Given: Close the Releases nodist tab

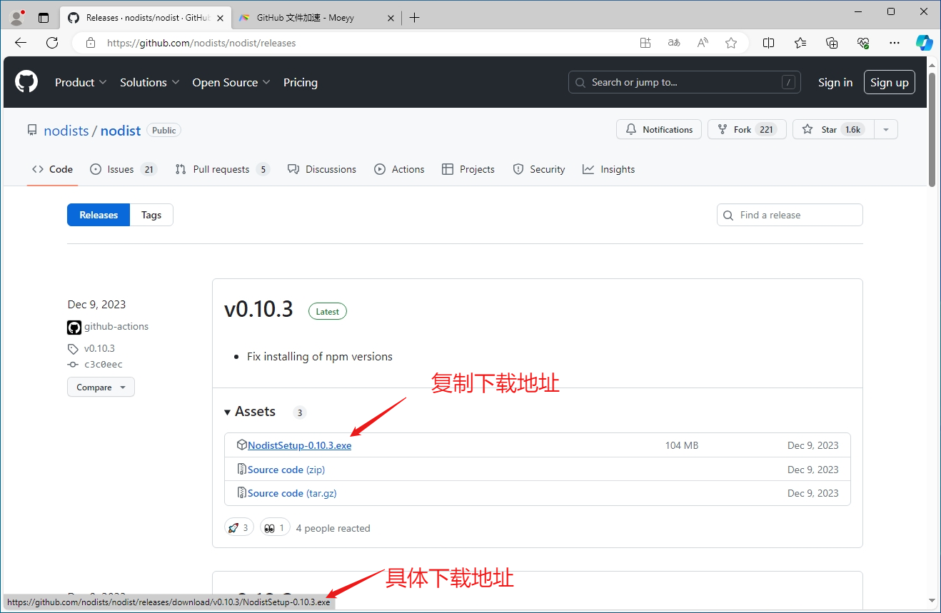Looking at the screenshot, I should 220,18.
